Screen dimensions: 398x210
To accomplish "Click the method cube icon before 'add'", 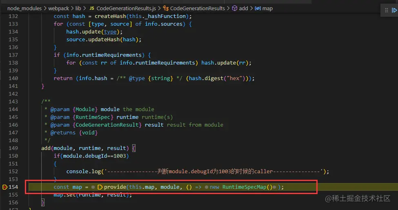I will [x=235, y=9].
